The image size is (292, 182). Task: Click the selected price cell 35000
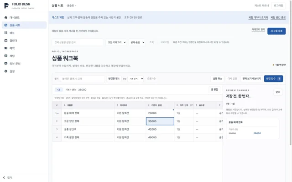tap(160, 121)
